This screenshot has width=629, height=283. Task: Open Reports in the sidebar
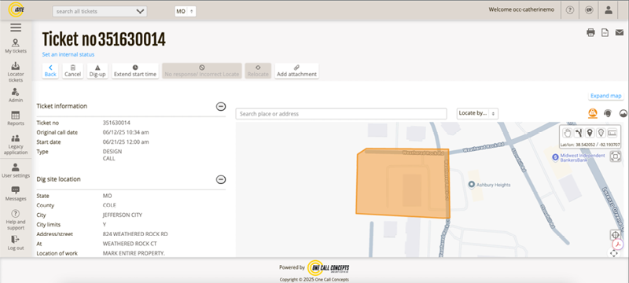16,119
